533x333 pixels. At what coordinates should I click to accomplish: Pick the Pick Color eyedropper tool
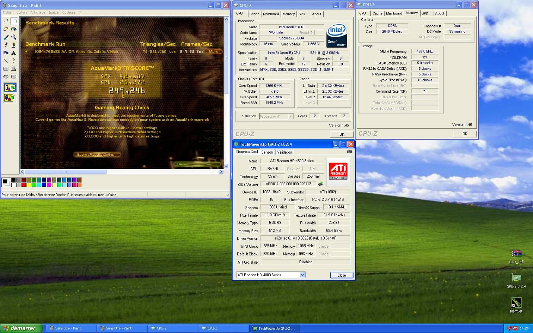point(6,37)
